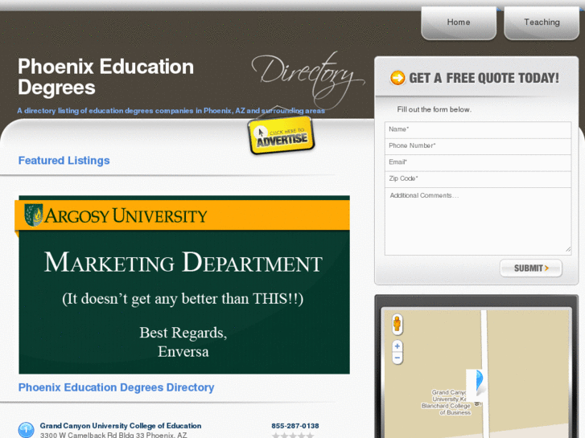Click into Additional Comments text area
The height and width of the screenshot is (438, 585).
click(478, 222)
